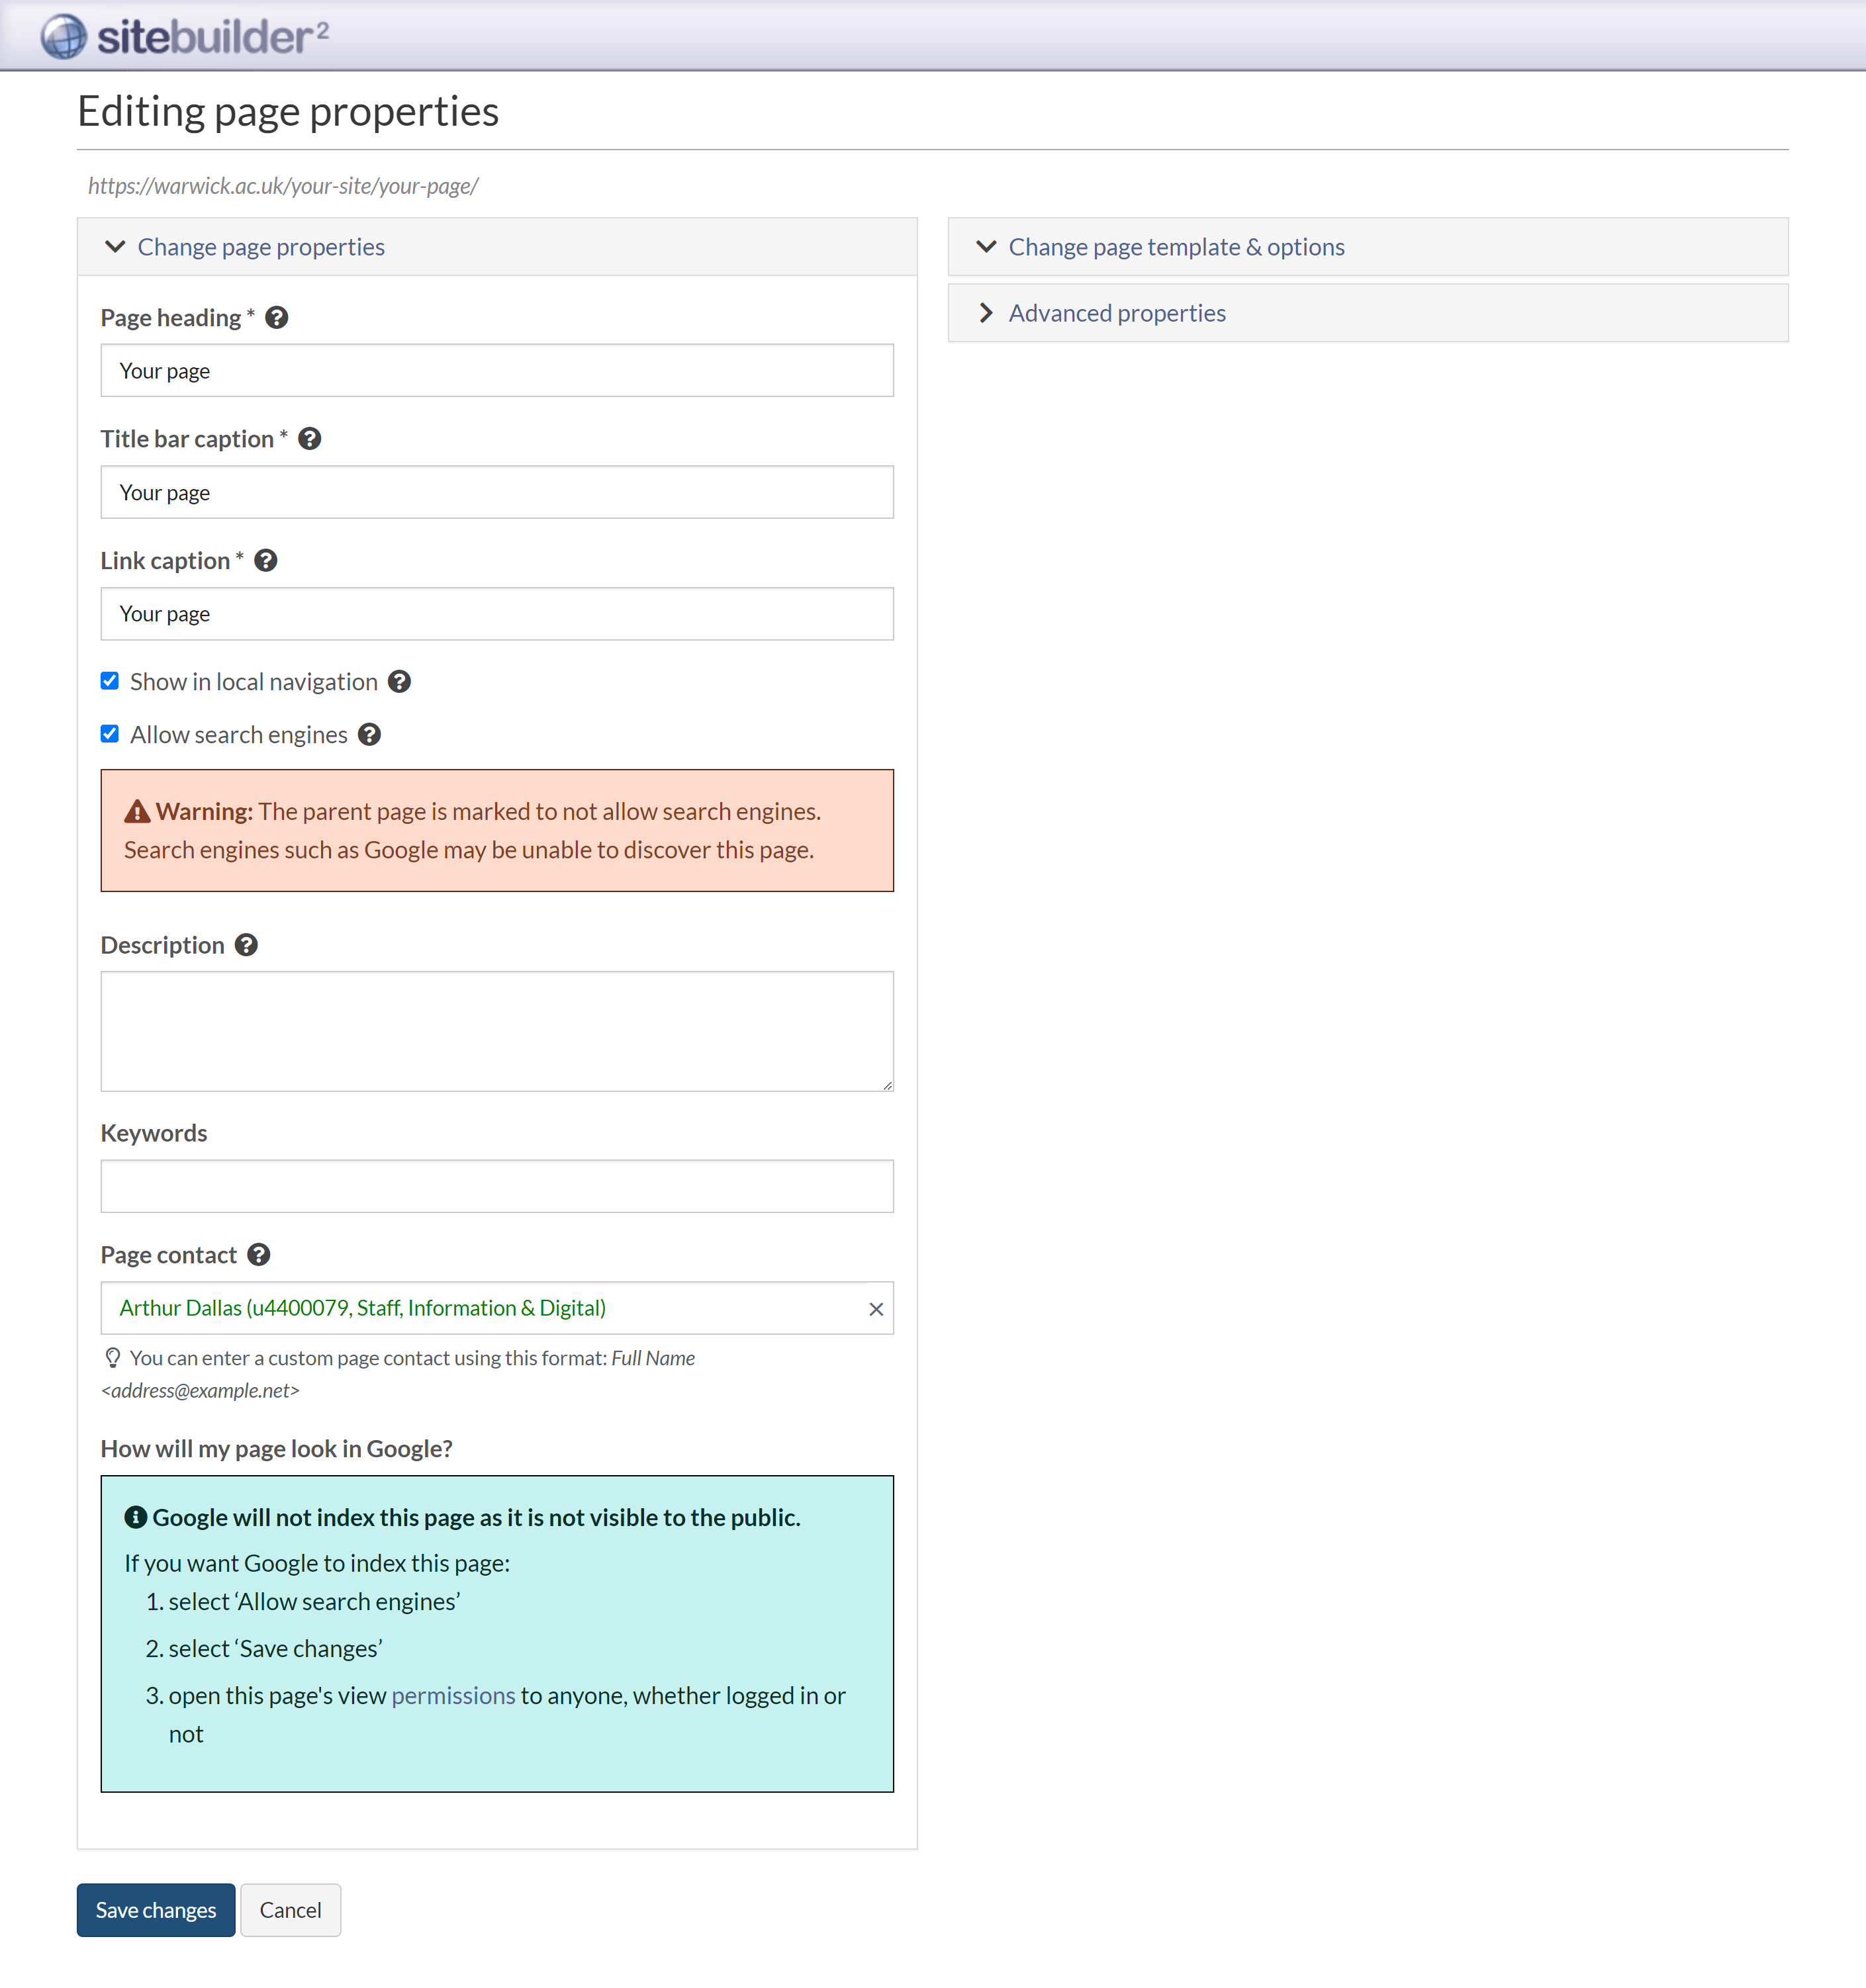1866x1988 pixels.
Task: Click the Save changes button
Action: (x=156, y=1910)
